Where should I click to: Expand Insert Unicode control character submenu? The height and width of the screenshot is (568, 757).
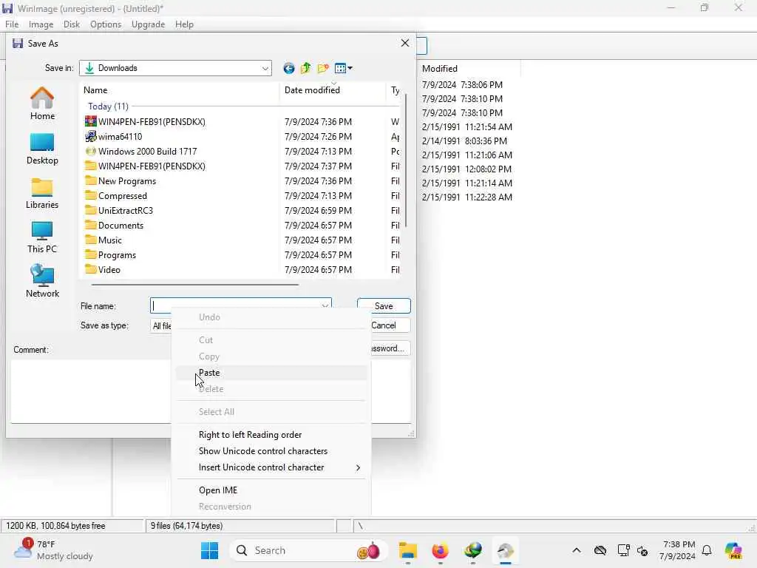[x=271, y=467]
